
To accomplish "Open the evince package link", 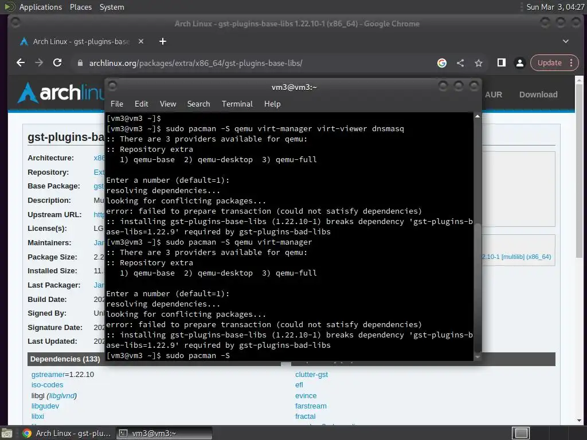I will pyautogui.click(x=306, y=396).
